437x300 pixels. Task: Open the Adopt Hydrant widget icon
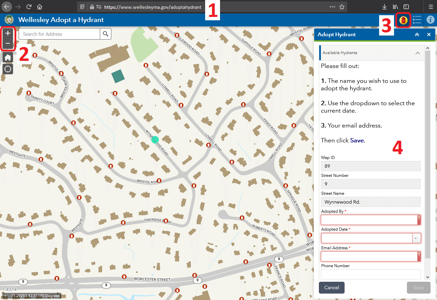403,20
